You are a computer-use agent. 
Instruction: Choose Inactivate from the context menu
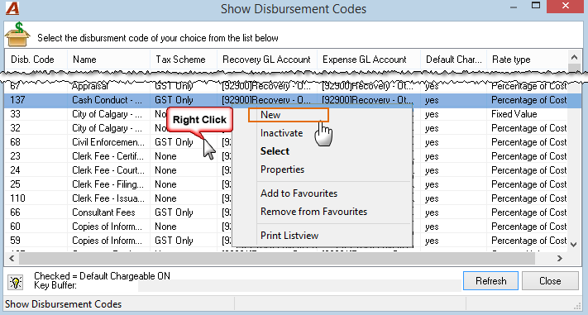(x=282, y=133)
